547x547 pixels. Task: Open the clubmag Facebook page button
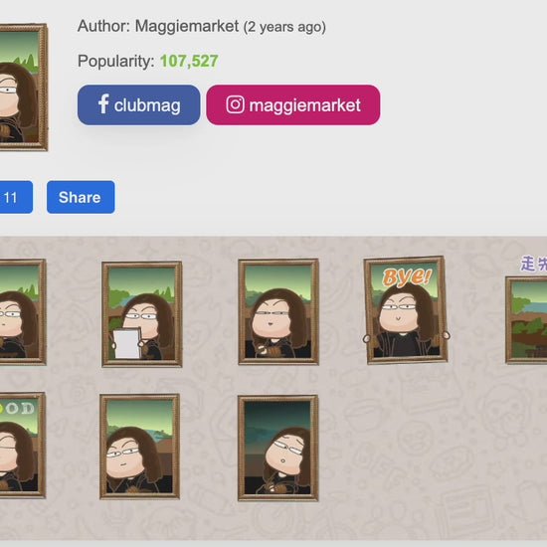click(139, 104)
